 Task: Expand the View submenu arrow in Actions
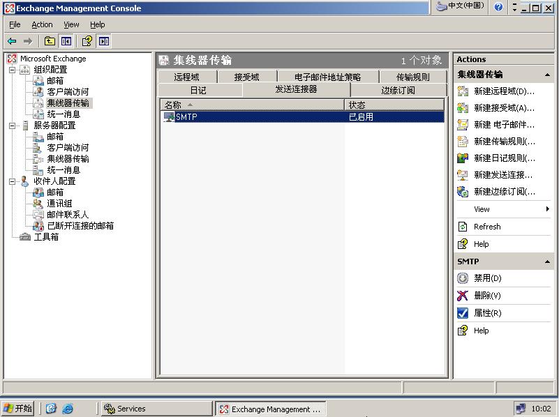coord(548,209)
